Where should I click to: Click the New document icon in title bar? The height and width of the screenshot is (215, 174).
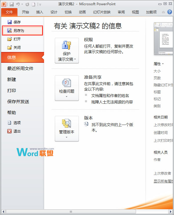coord(33,4)
